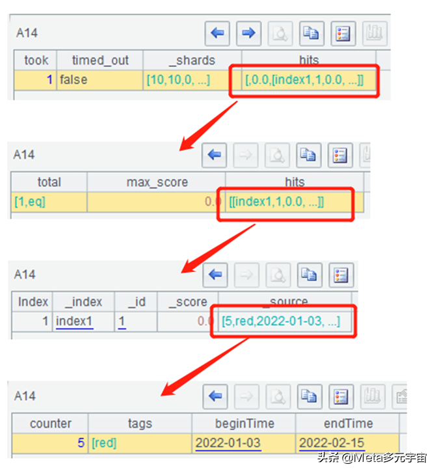The height and width of the screenshot is (473, 437).
Task: Click the underlined "index1" value
Action: [x=74, y=321]
